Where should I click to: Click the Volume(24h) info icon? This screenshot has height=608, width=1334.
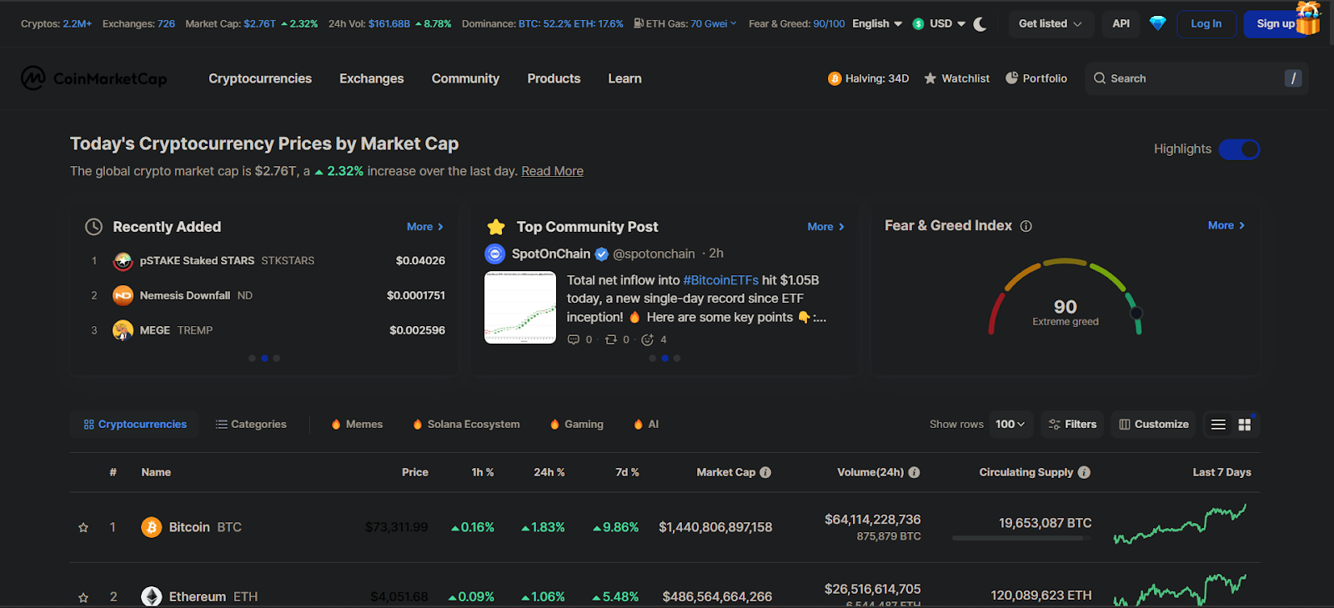tap(914, 472)
